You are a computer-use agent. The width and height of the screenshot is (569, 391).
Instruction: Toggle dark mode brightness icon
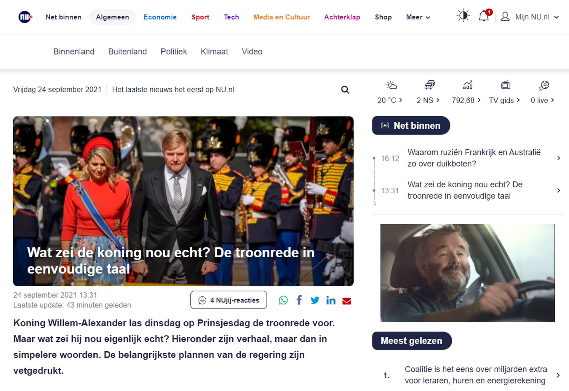[463, 16]
